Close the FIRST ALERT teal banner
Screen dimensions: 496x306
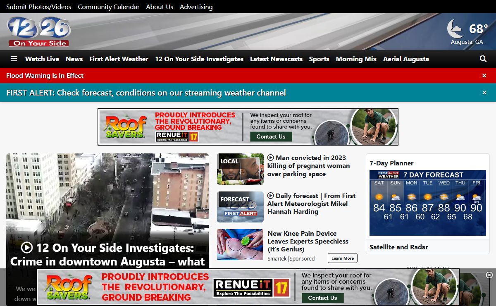point(484,93)
